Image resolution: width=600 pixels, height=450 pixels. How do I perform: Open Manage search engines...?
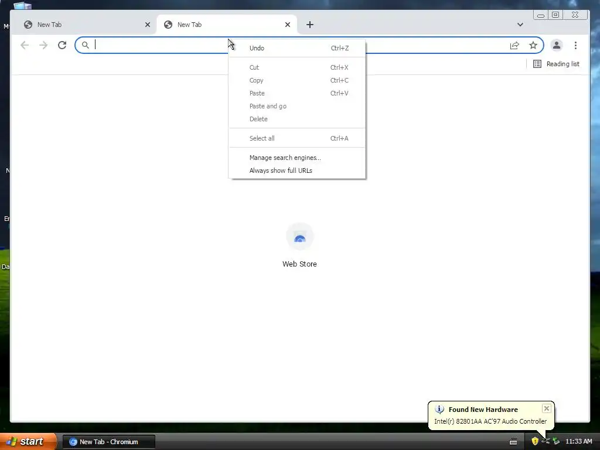coord(297,158)
